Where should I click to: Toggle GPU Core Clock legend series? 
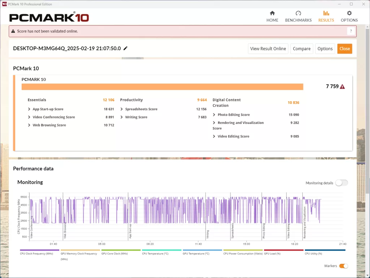121,252
